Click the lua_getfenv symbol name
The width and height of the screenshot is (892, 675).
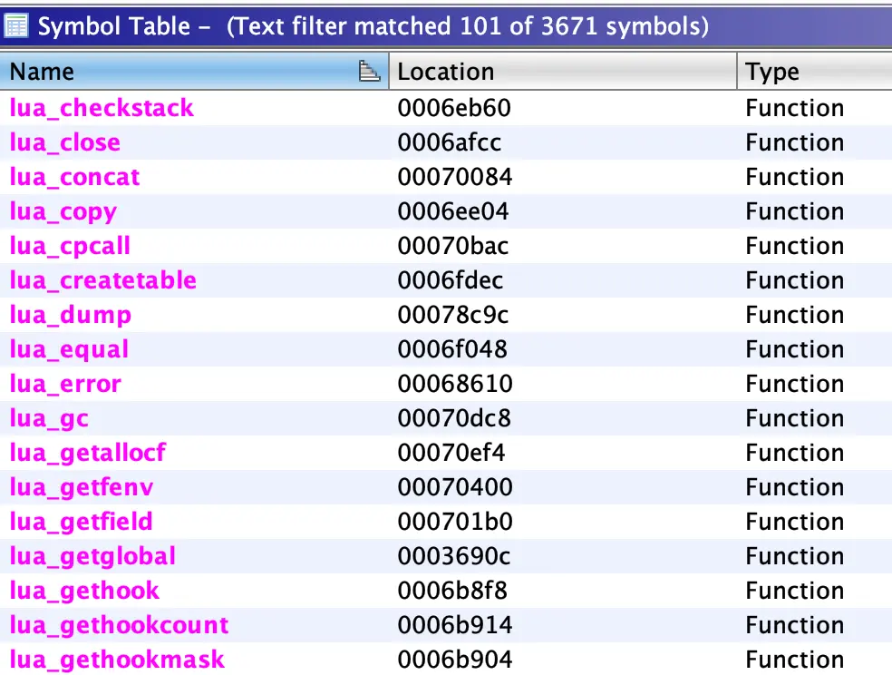(82, 487)
